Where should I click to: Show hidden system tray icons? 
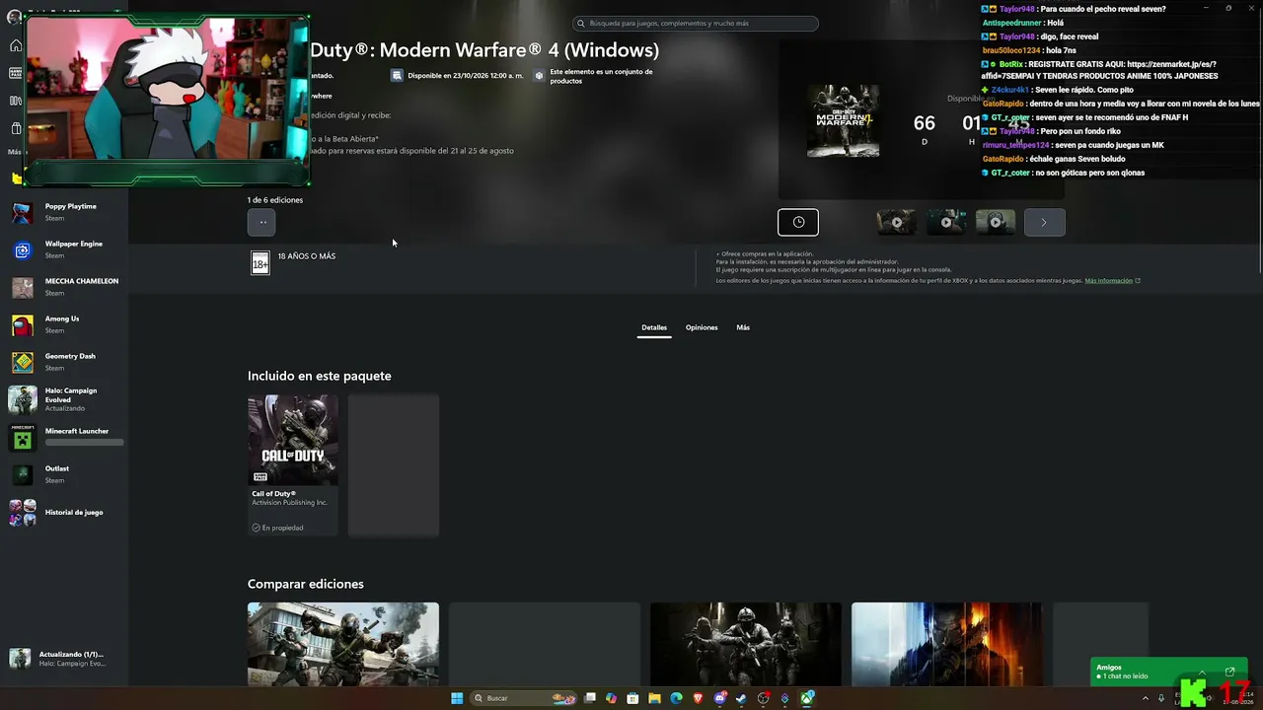pos(1145,698)
